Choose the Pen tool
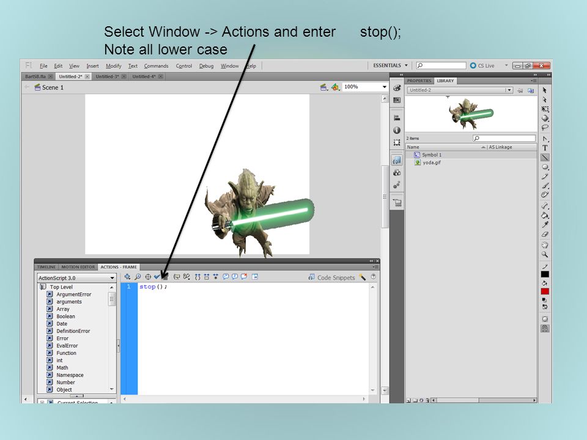The height and width of the screenshot is (440, 587). tap(545, 139)
